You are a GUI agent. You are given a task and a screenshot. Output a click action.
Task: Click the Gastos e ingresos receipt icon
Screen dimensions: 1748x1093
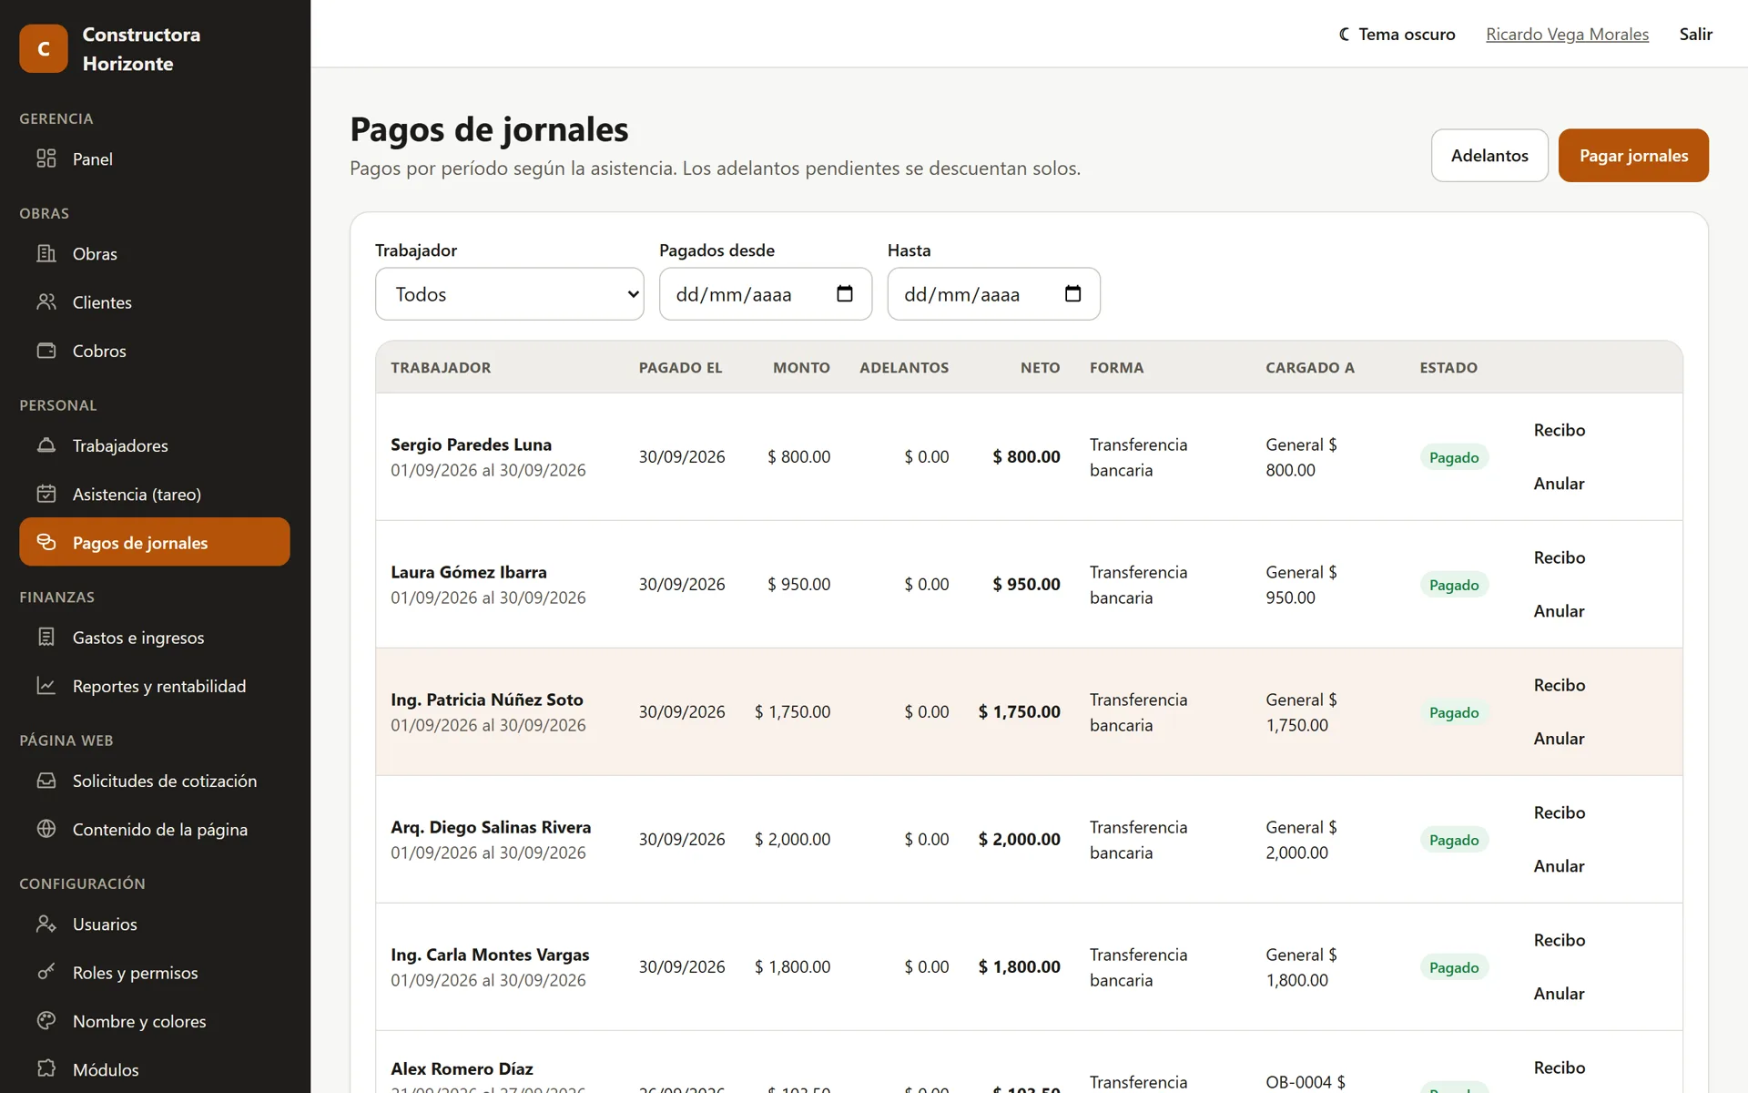click(x=46, y=637)
